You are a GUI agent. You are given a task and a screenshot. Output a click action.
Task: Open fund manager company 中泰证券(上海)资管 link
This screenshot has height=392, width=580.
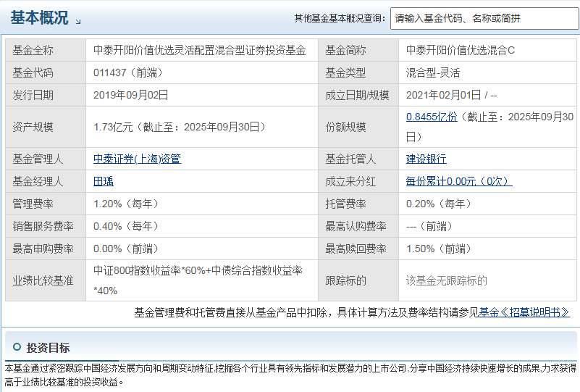click(x=138, y=159)
